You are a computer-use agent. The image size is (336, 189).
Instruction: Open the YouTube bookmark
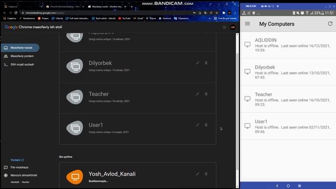tap(124, 18)
